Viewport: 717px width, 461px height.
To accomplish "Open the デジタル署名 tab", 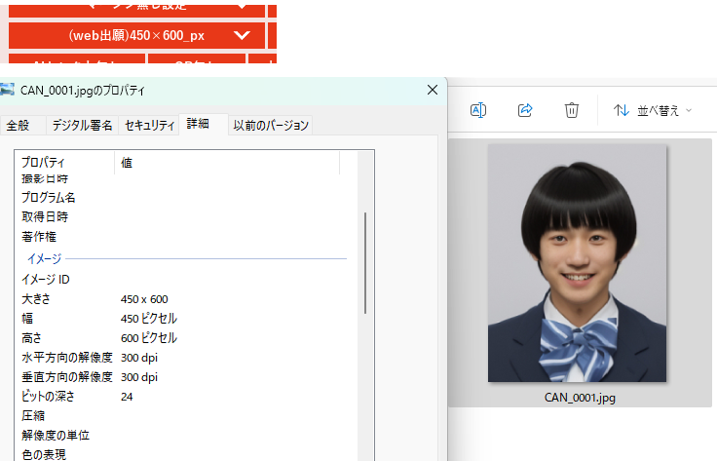I will 83,125.
